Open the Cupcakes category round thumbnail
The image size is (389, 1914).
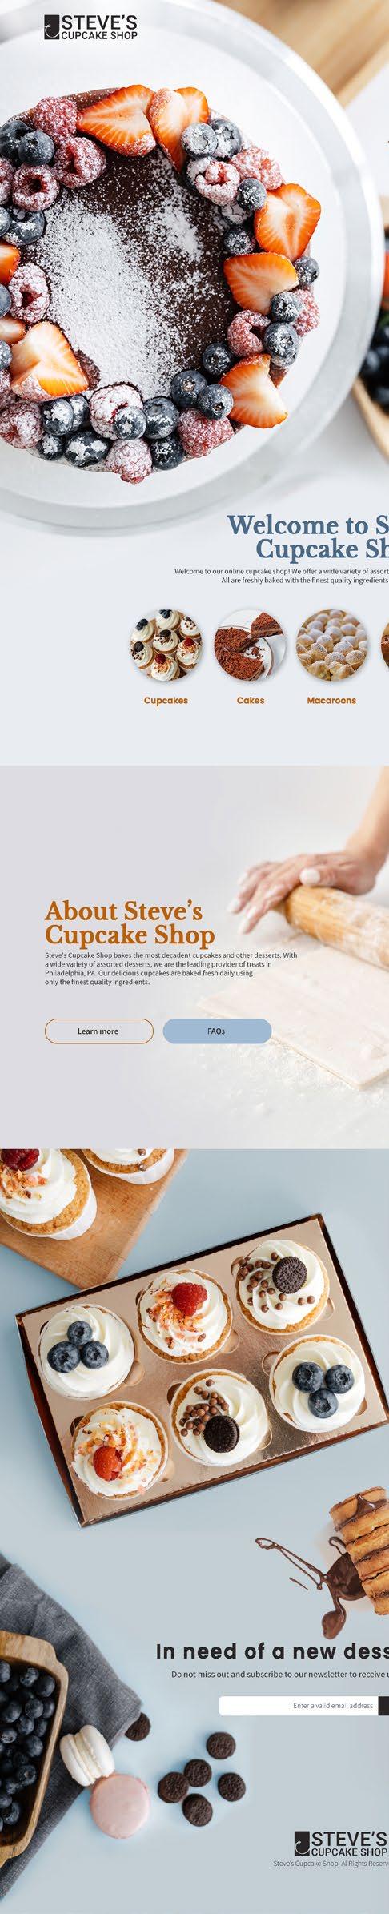coord(166,645)
